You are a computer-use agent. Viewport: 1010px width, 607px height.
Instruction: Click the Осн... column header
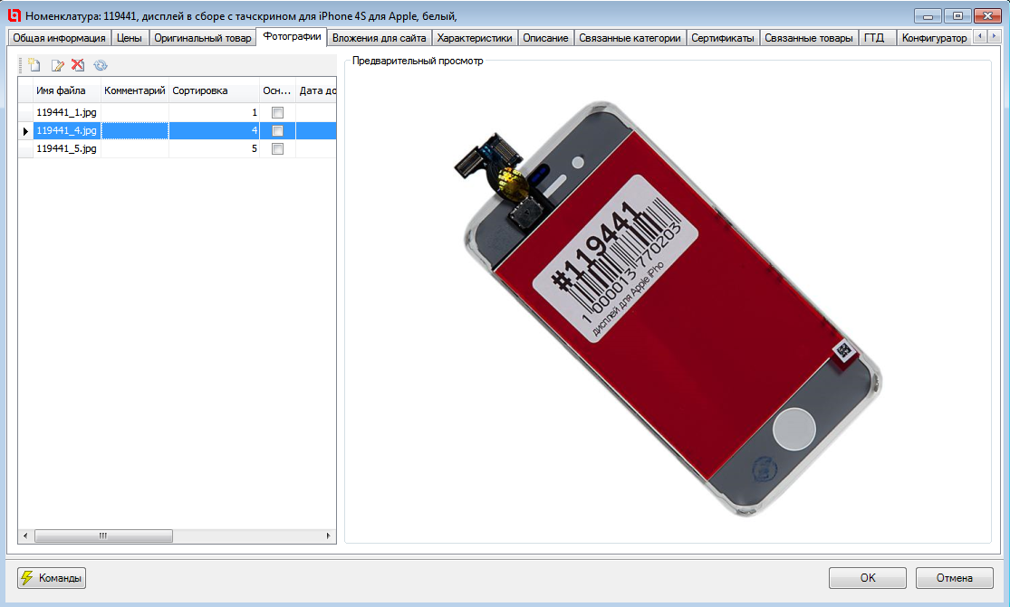(x=277, y=90)
